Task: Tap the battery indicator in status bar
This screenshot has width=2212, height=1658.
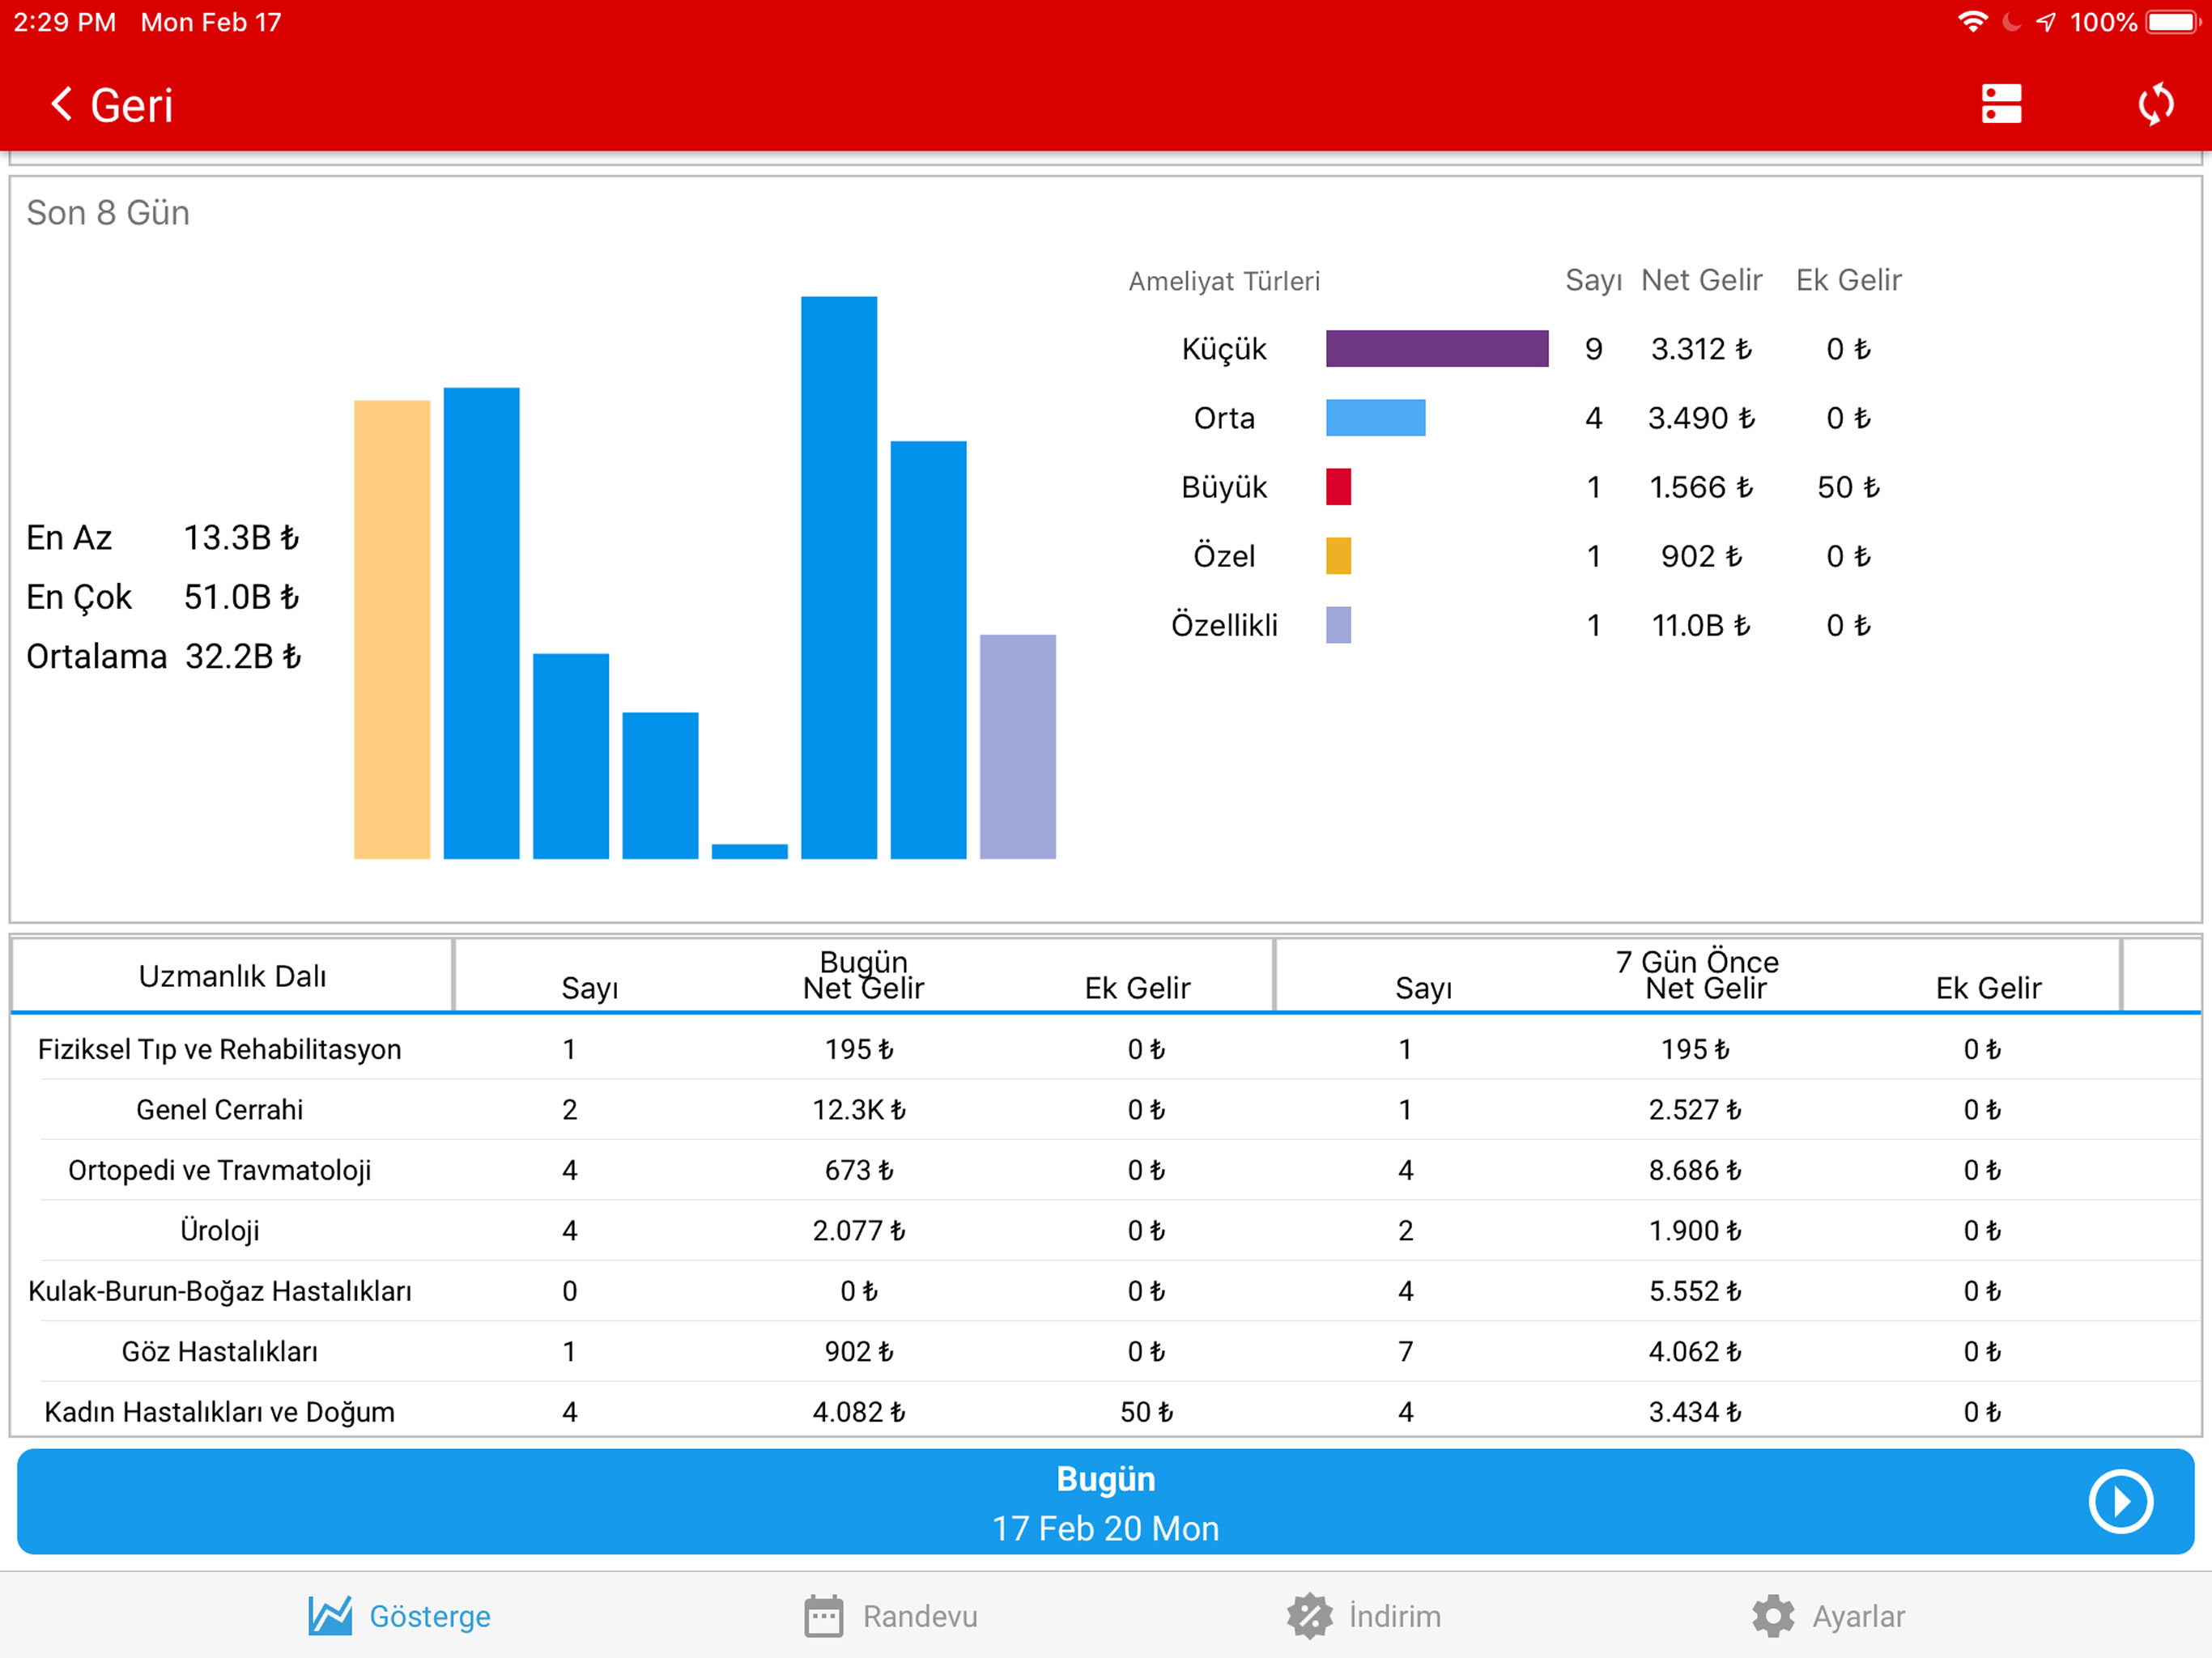Action: pyautogui.click(x=2173, y=22)
